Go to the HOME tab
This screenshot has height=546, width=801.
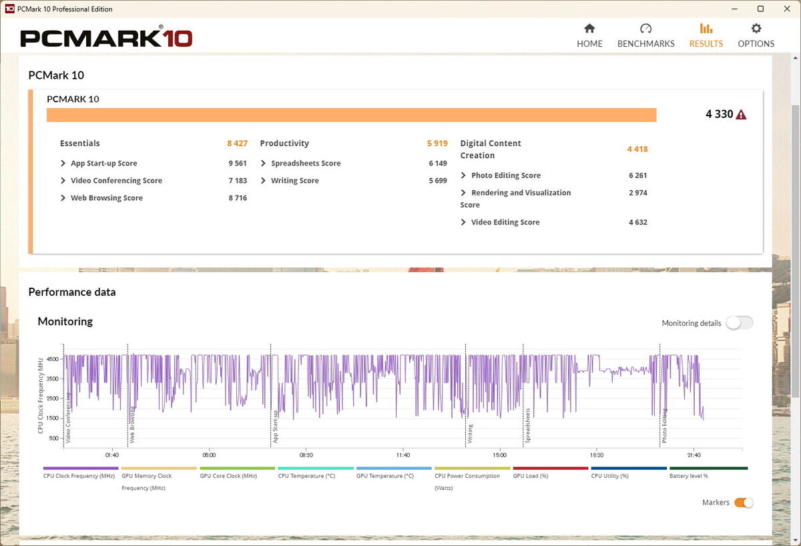point(589,36)
